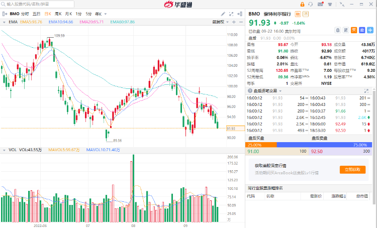This screenshot has height=228, width=377.
Task: Click the 同行业股票涨幅排名 heading
Action: (265, 188)
